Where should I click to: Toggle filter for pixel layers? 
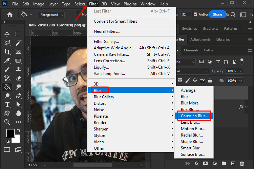pos(202,62)
